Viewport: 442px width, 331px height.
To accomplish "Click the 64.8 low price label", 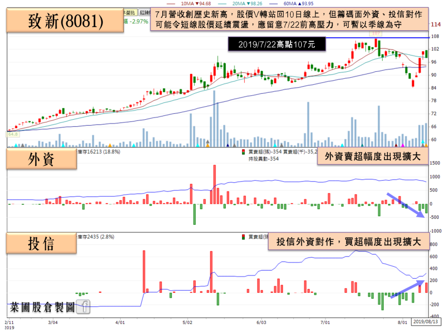I will pyautogui.click(x=13, y=134).
